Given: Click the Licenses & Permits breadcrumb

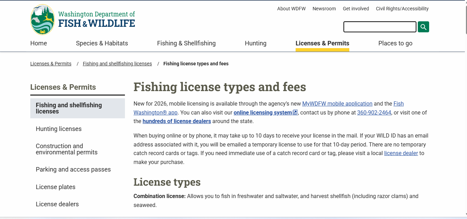Looking at the screenshot, I should pyautogui.click(x=51, y=64).
